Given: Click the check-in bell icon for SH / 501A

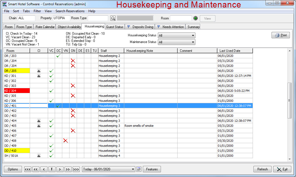Looking at the screenshot, I should coord(39,156).
